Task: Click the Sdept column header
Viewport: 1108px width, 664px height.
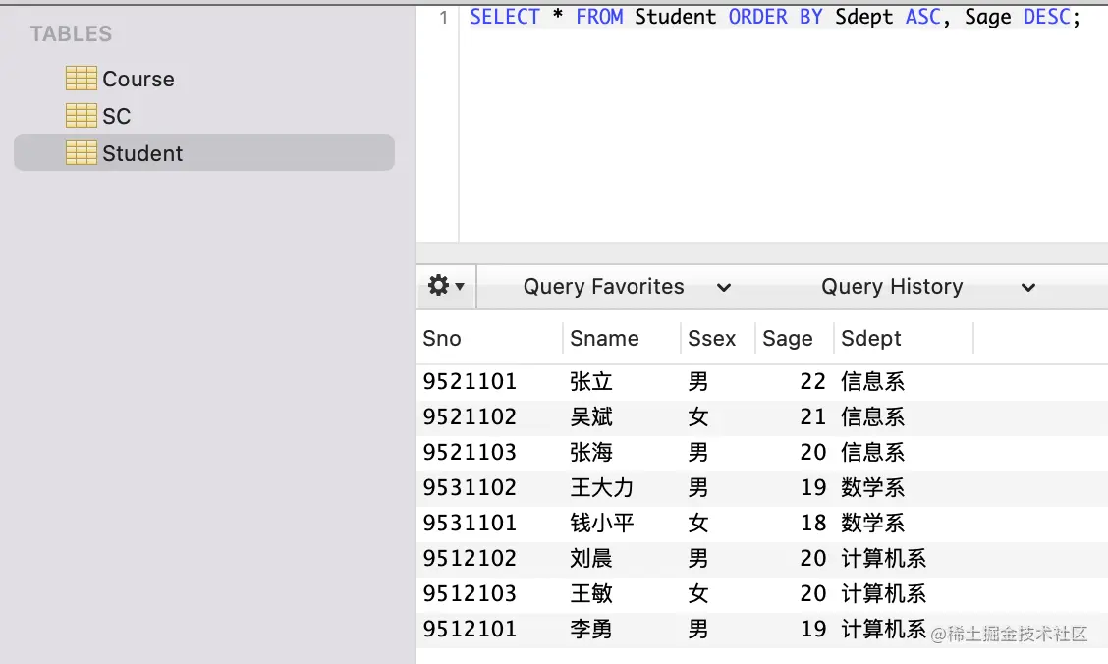Action: coord(870,338)
